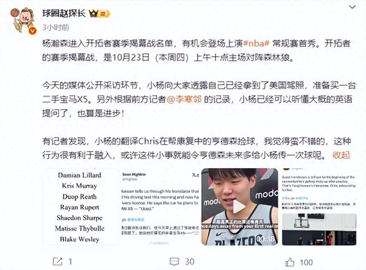This screenshot has width=366, height=270.
Task: Open the post options chevron menu
Action: pyautogui.click(x=352, y=7)
